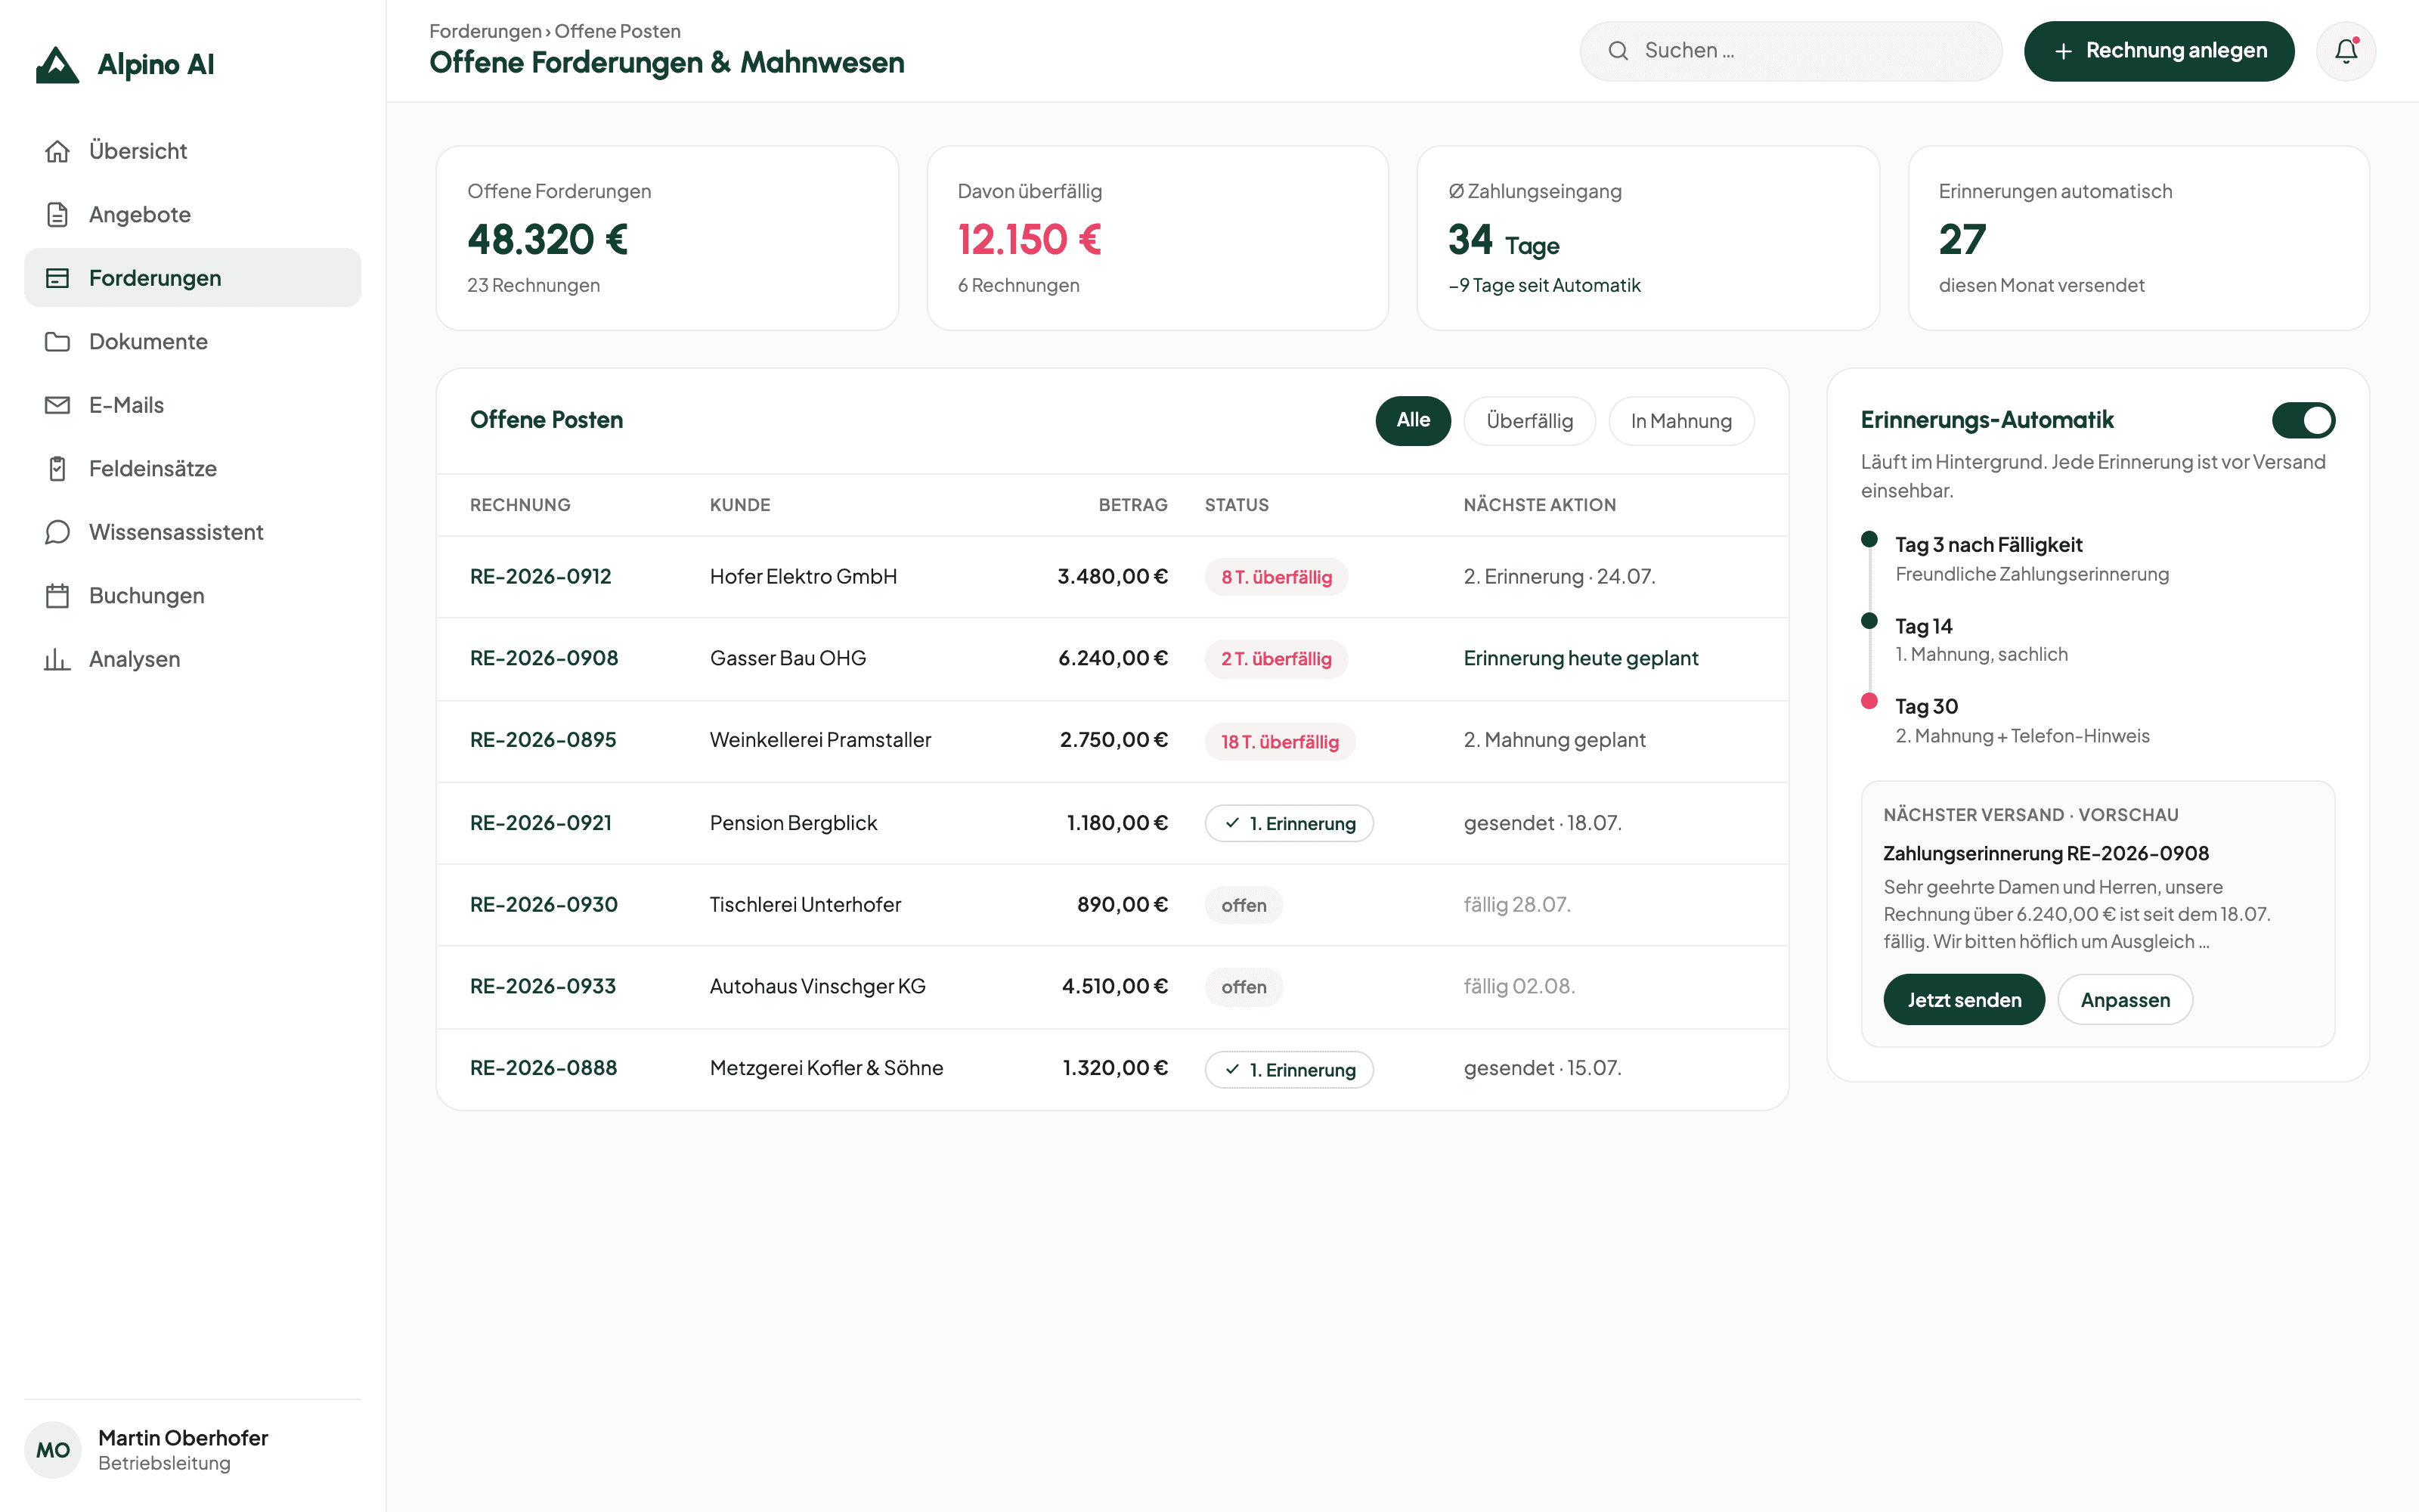2419x1512 pixels.
Task: Open invoice RE-2026-0921 link
Action: [x=540, y=823]
